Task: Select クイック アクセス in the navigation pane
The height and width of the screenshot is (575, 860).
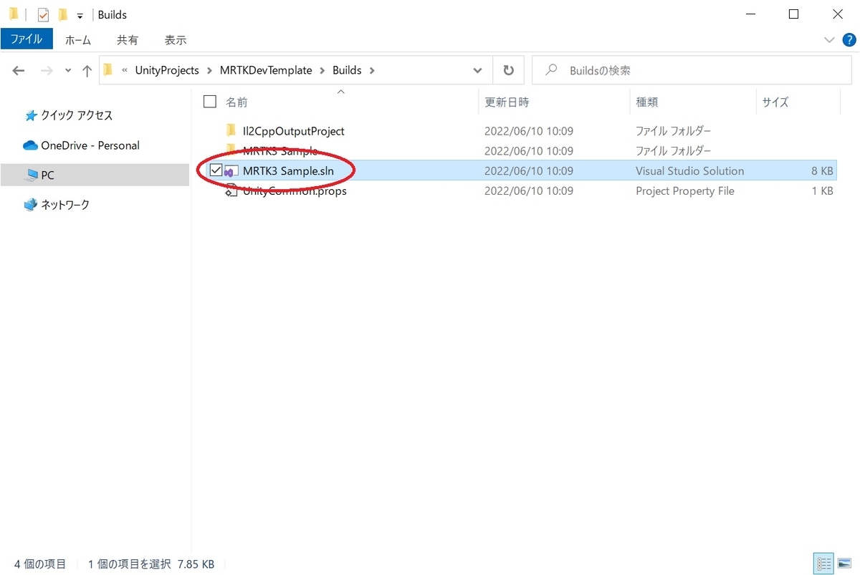Action: 77,115
